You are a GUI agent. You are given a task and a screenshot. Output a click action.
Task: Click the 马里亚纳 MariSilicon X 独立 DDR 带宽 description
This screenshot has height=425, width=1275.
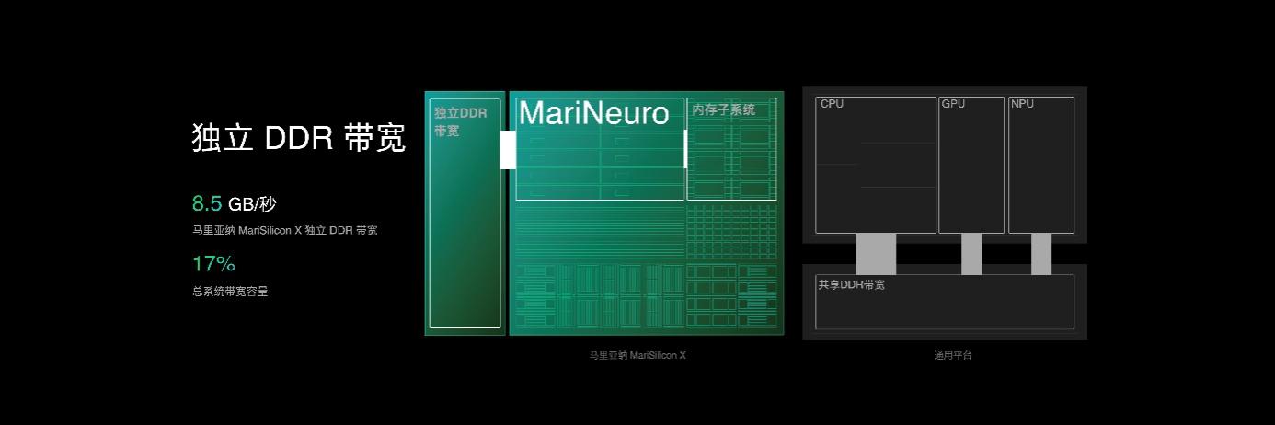284,230
